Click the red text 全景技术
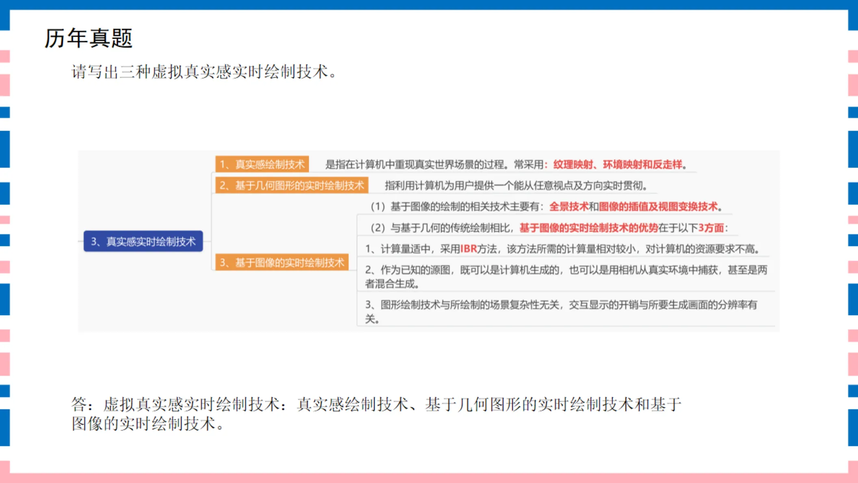The image size is (858, 483). (x=569, y=207)
